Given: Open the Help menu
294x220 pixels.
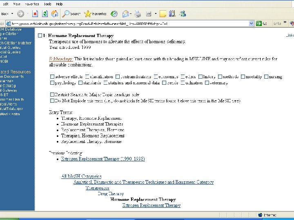Looking at the screenshot, I should pos(59,4).
